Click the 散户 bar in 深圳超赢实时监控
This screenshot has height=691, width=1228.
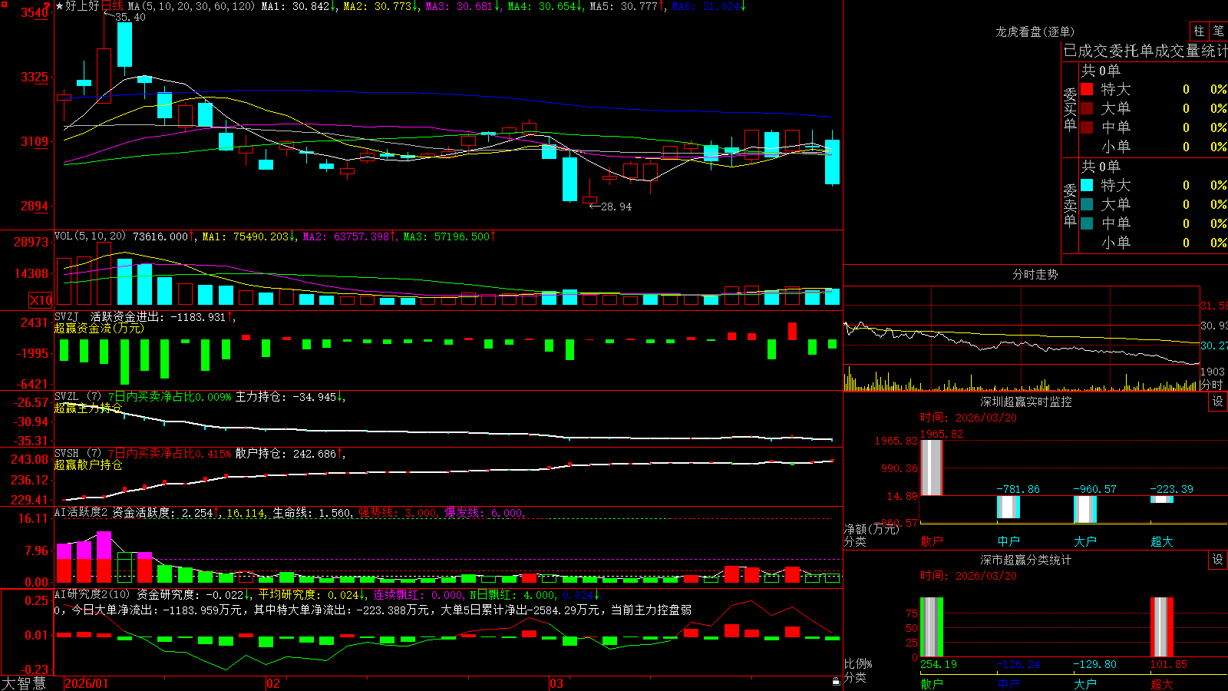932,468
